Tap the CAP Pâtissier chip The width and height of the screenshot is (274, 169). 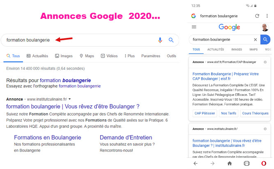tap(205, 113)
